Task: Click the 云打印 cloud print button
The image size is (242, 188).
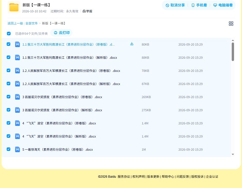Action: pyautogui.click(x=62, y=33)
